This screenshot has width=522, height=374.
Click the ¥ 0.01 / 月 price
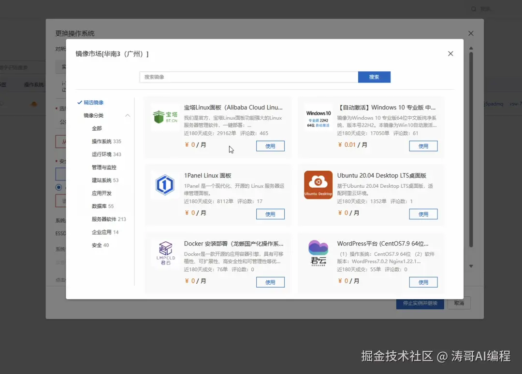click(x=353, y=145)
